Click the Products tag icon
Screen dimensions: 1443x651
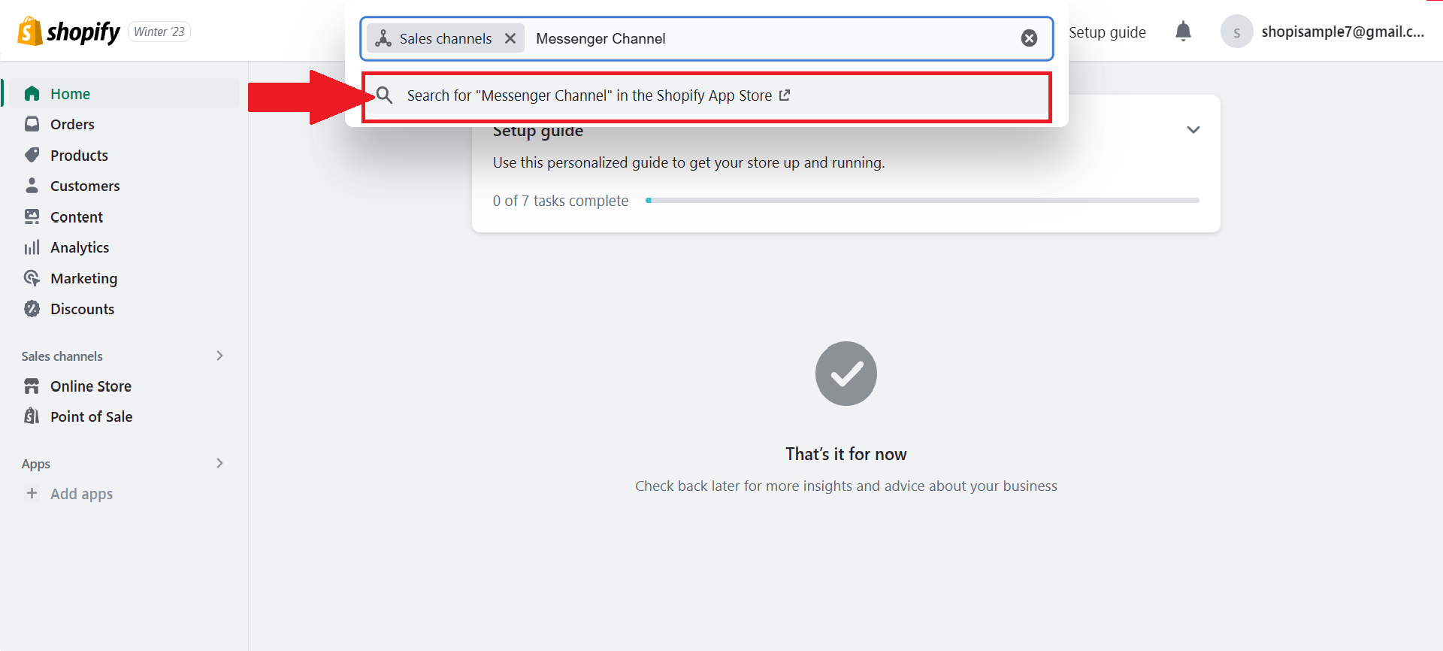tap(32, 155)
